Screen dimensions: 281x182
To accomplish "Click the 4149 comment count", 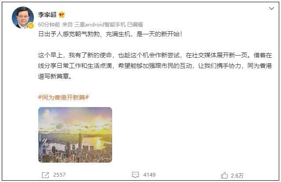I will coord(150,175).
